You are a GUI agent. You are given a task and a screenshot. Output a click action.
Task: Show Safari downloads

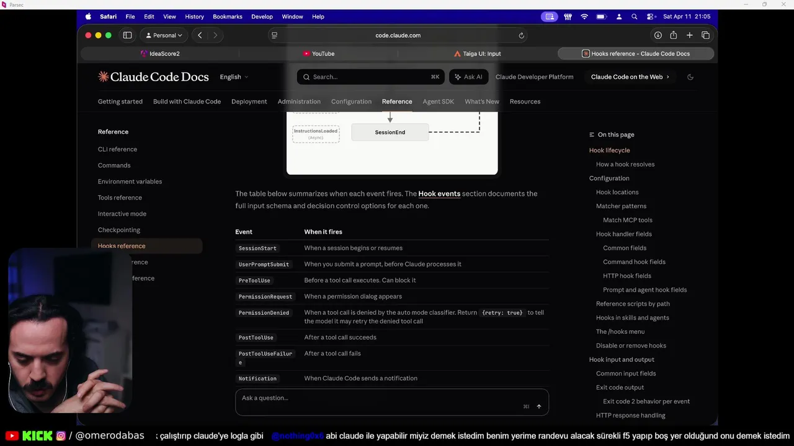pos(658,35)
